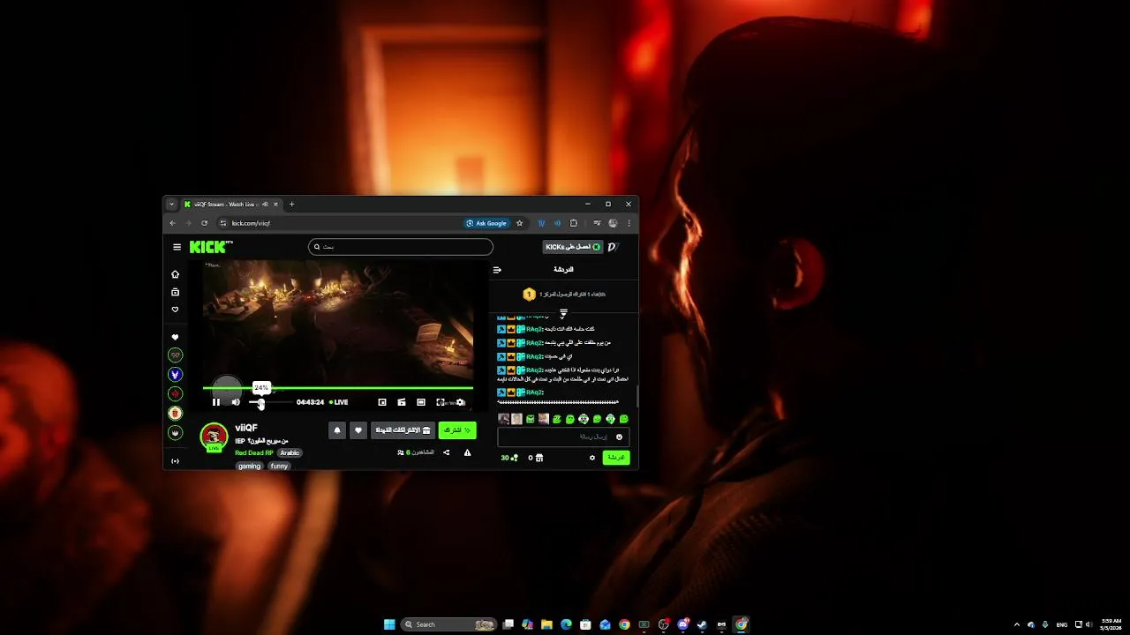Toggle notification bell for viiQF
The height and width of the screenshot is (635, 1130).
tap(336, 430)
